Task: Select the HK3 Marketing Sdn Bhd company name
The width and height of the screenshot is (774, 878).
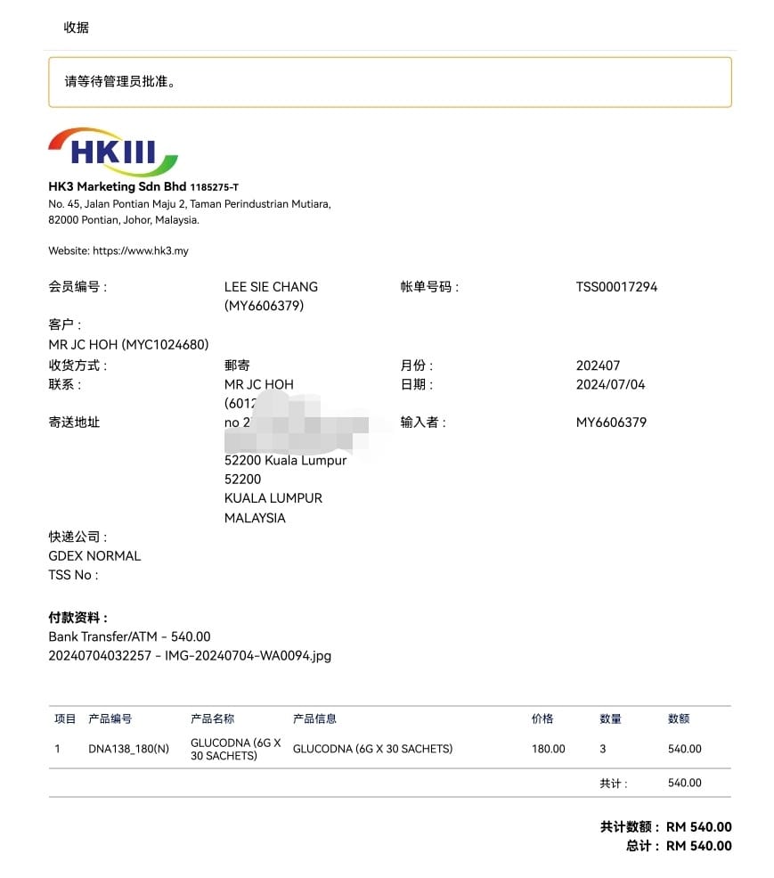Action: coord(117,186)
